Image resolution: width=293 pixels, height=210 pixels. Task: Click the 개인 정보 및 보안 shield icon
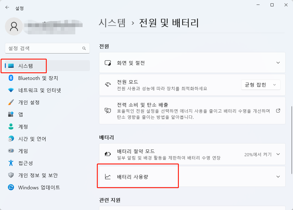(x=11, y=175)
